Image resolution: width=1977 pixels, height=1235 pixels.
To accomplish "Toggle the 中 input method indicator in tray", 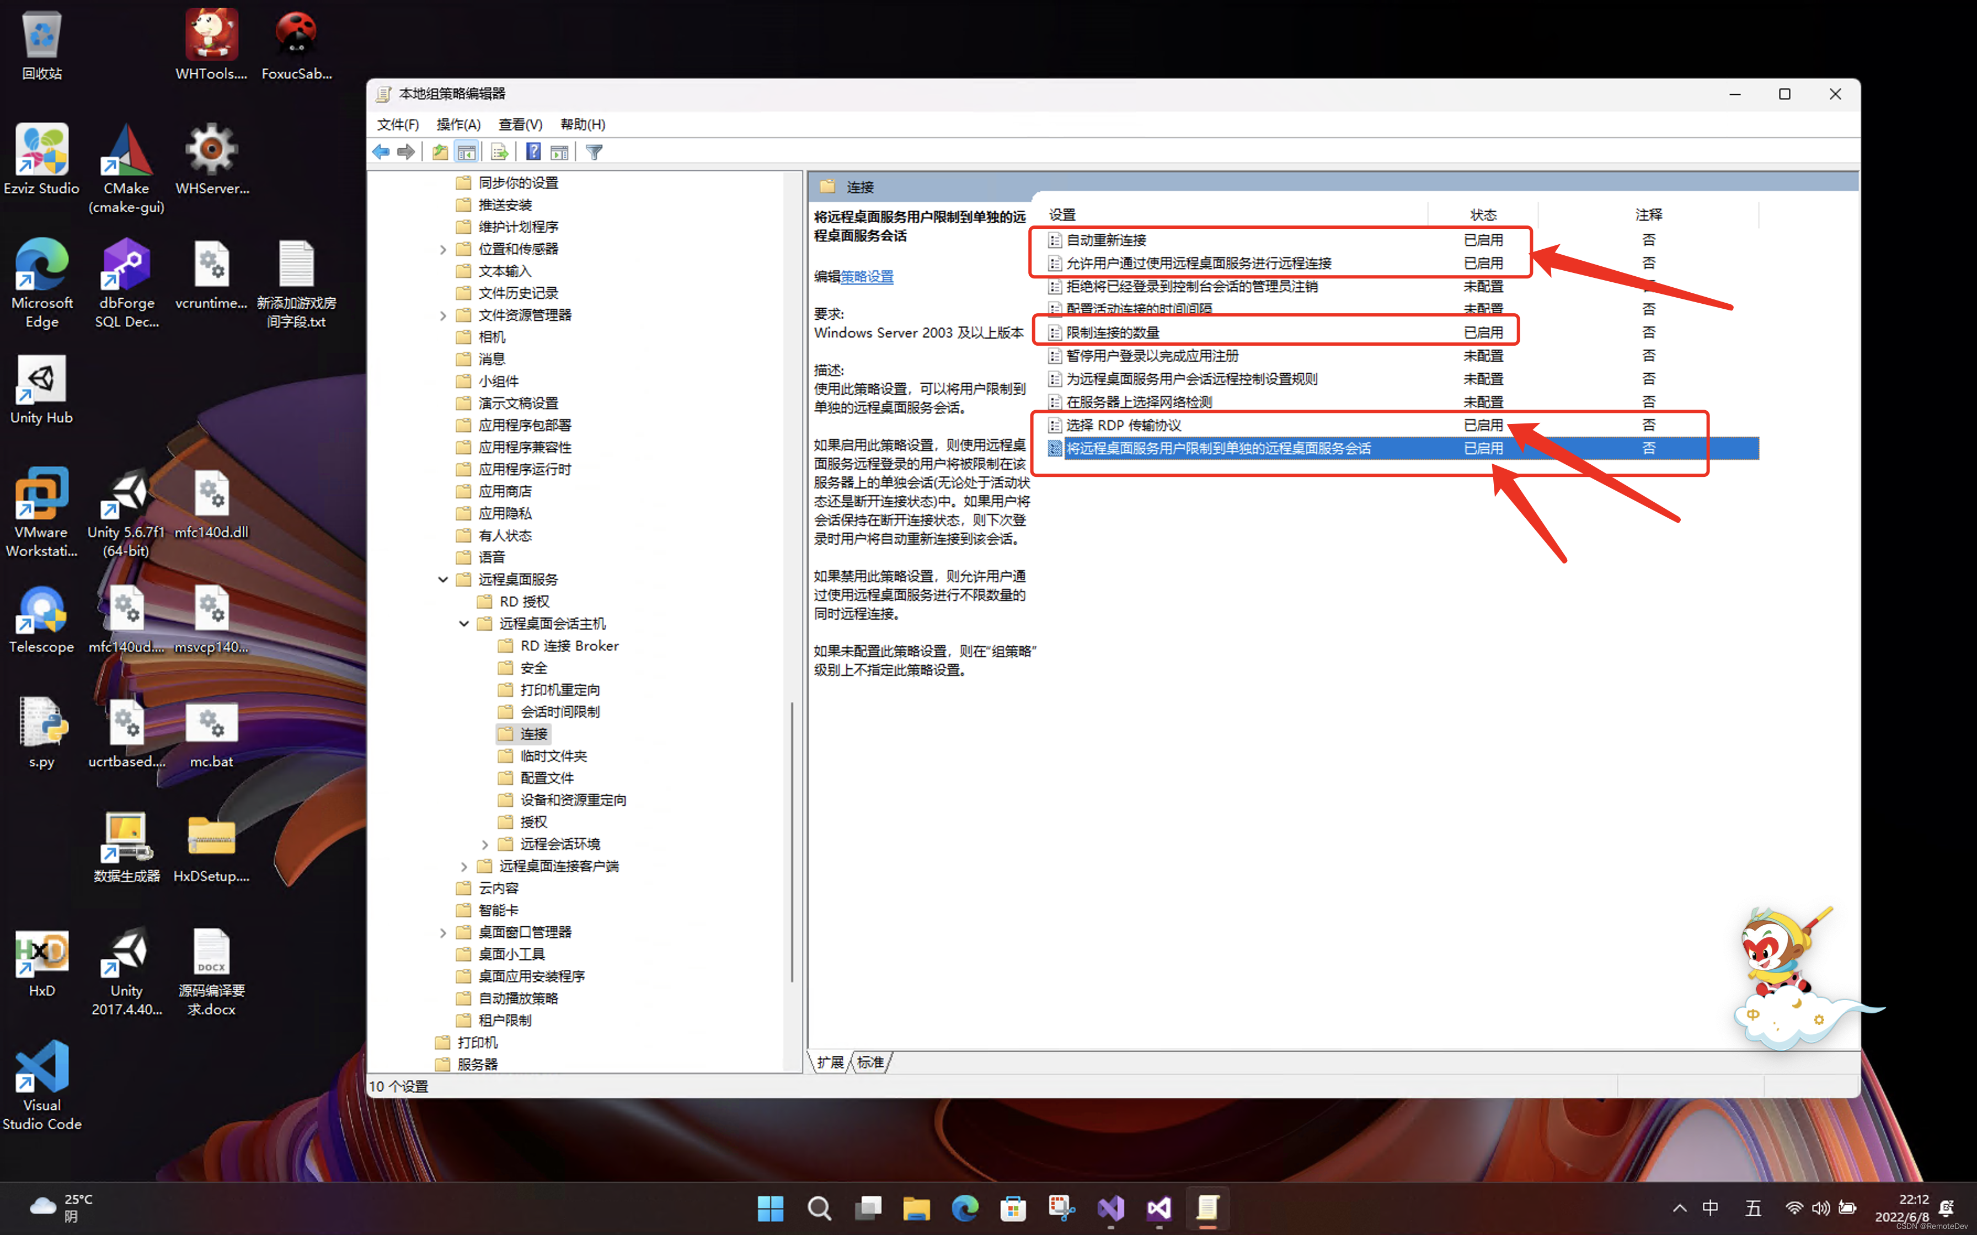I will click(1710, 1208).
